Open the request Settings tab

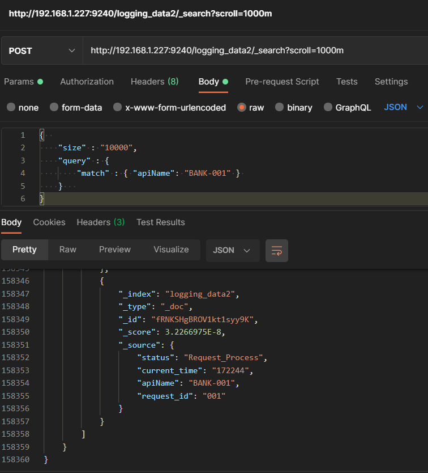pos(391,82)
